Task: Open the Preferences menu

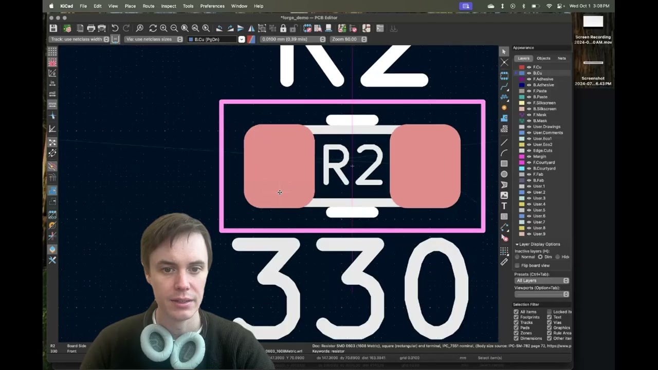Action: click(x=212, y=6)
